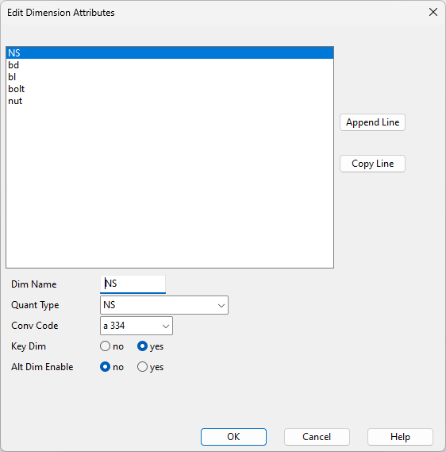Viewport: 446px width, 452px height.
Task: Click the Copy Line button
Action: pyautogui.click(x=372, y=164)
